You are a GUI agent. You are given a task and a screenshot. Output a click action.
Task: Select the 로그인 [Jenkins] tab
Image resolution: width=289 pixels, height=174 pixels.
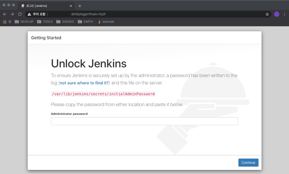(x=46, y=6)
